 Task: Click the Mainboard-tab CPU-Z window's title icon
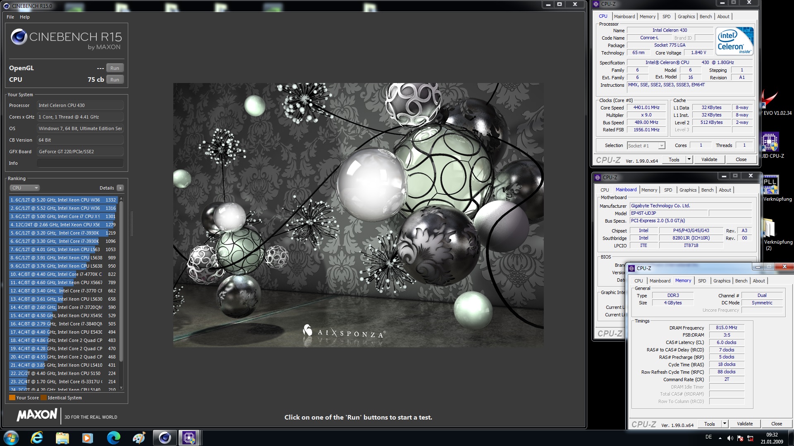coord(598,178)
